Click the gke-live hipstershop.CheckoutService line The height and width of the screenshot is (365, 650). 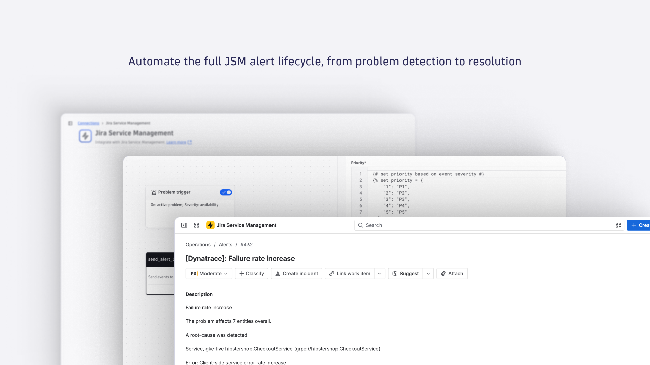click(x=283, y=349)
